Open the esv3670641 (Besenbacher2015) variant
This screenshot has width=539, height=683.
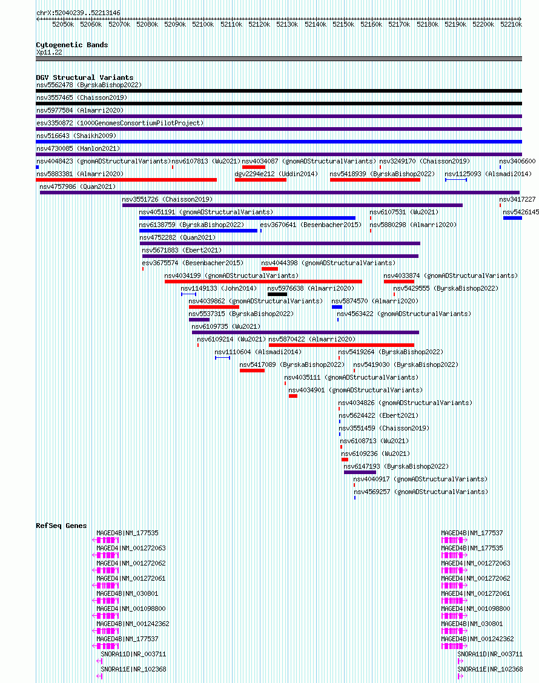tap(311, 225)
